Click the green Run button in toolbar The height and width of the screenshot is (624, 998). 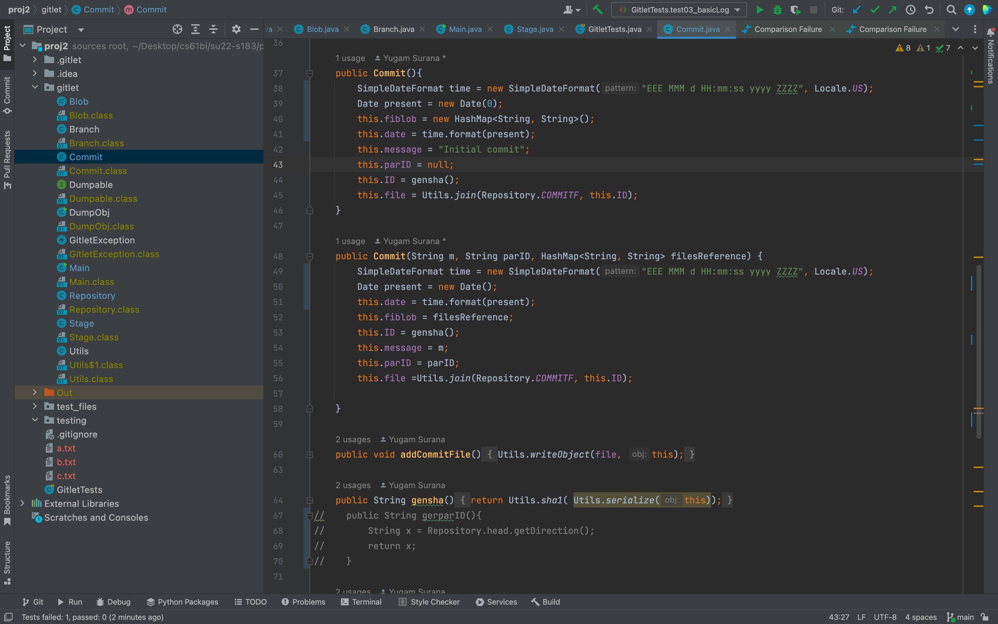[x=759, y=9]
